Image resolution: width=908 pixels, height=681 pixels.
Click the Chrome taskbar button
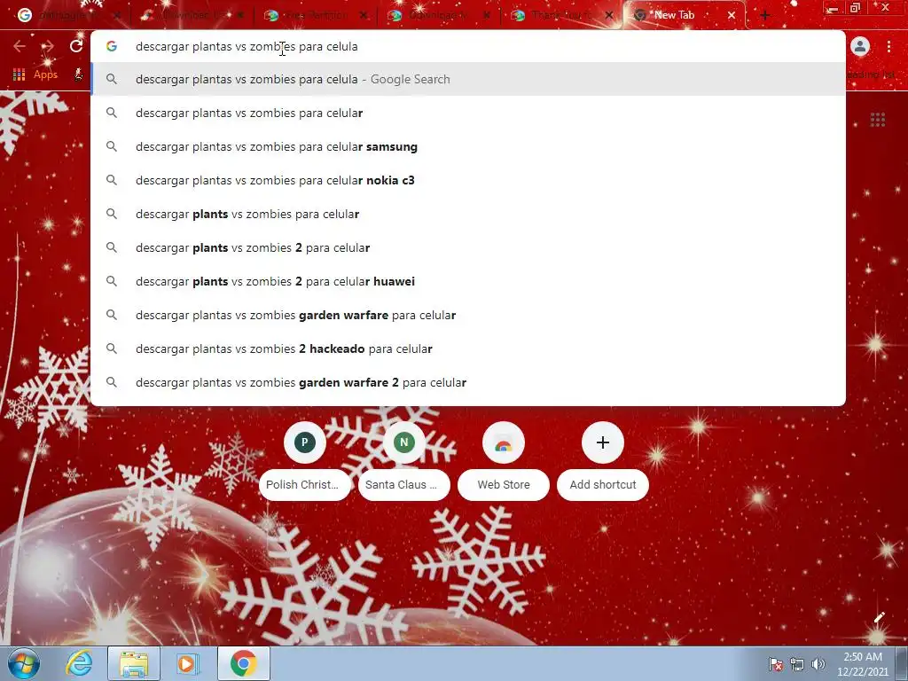[244, 663]
